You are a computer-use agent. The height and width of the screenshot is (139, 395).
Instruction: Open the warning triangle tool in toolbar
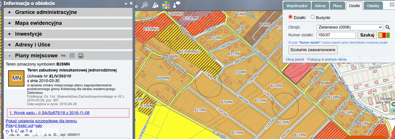point(156,5)
